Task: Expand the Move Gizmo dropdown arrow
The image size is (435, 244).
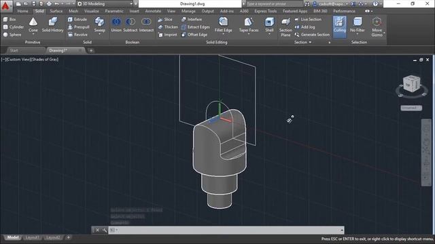Action: tap(384, 33)
